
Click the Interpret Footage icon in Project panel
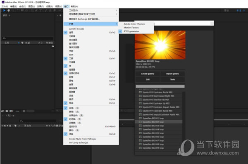tap(3, 111)
